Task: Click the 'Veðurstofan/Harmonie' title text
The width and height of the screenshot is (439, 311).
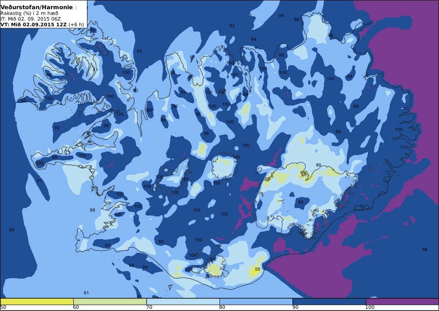Action: tap(37, 7)
